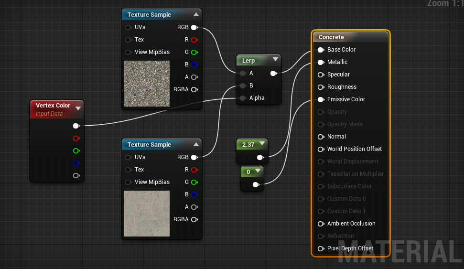Click the red R output pin of the bottom Texture Sample
This screenshot has width=464, height=269.
click(194, 170)
